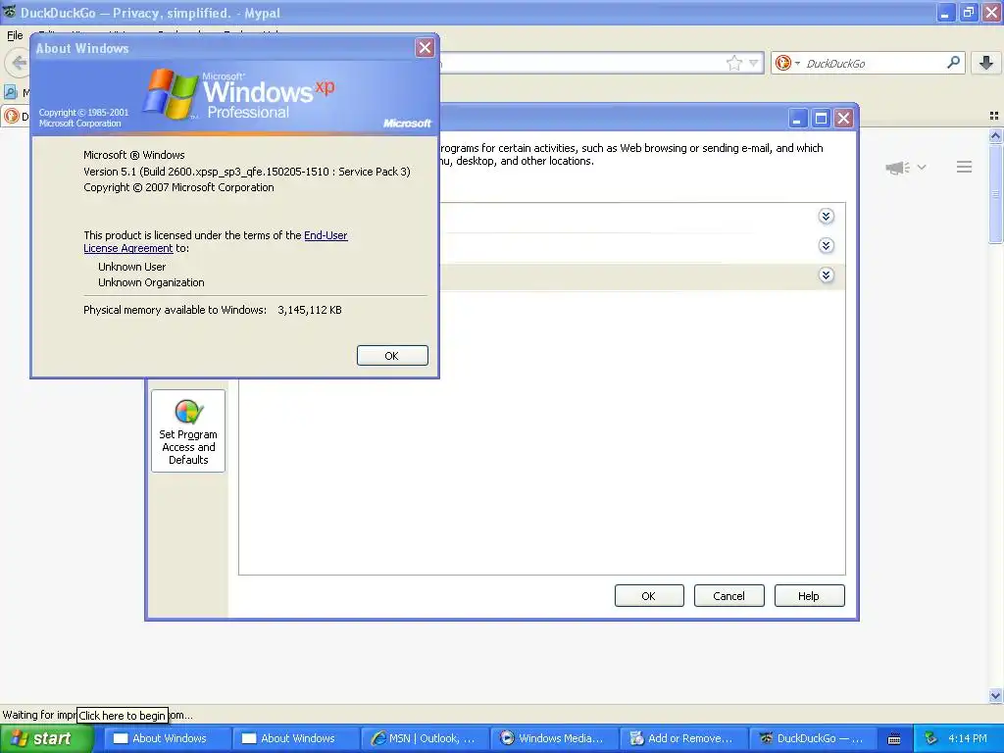Close the About Windows dialog
This screenshot has height=753, width=1004.
point(425,47)
